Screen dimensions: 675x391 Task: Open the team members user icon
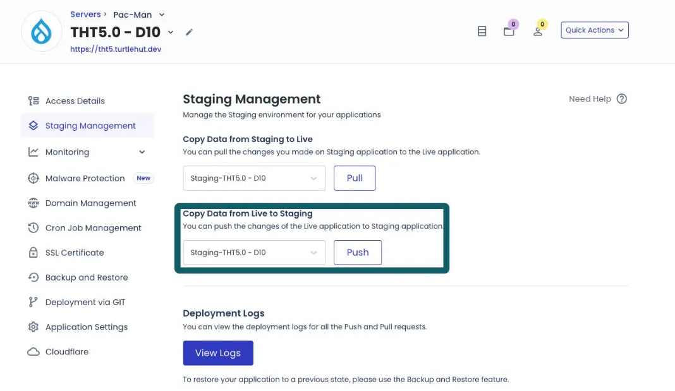point(538,31)
